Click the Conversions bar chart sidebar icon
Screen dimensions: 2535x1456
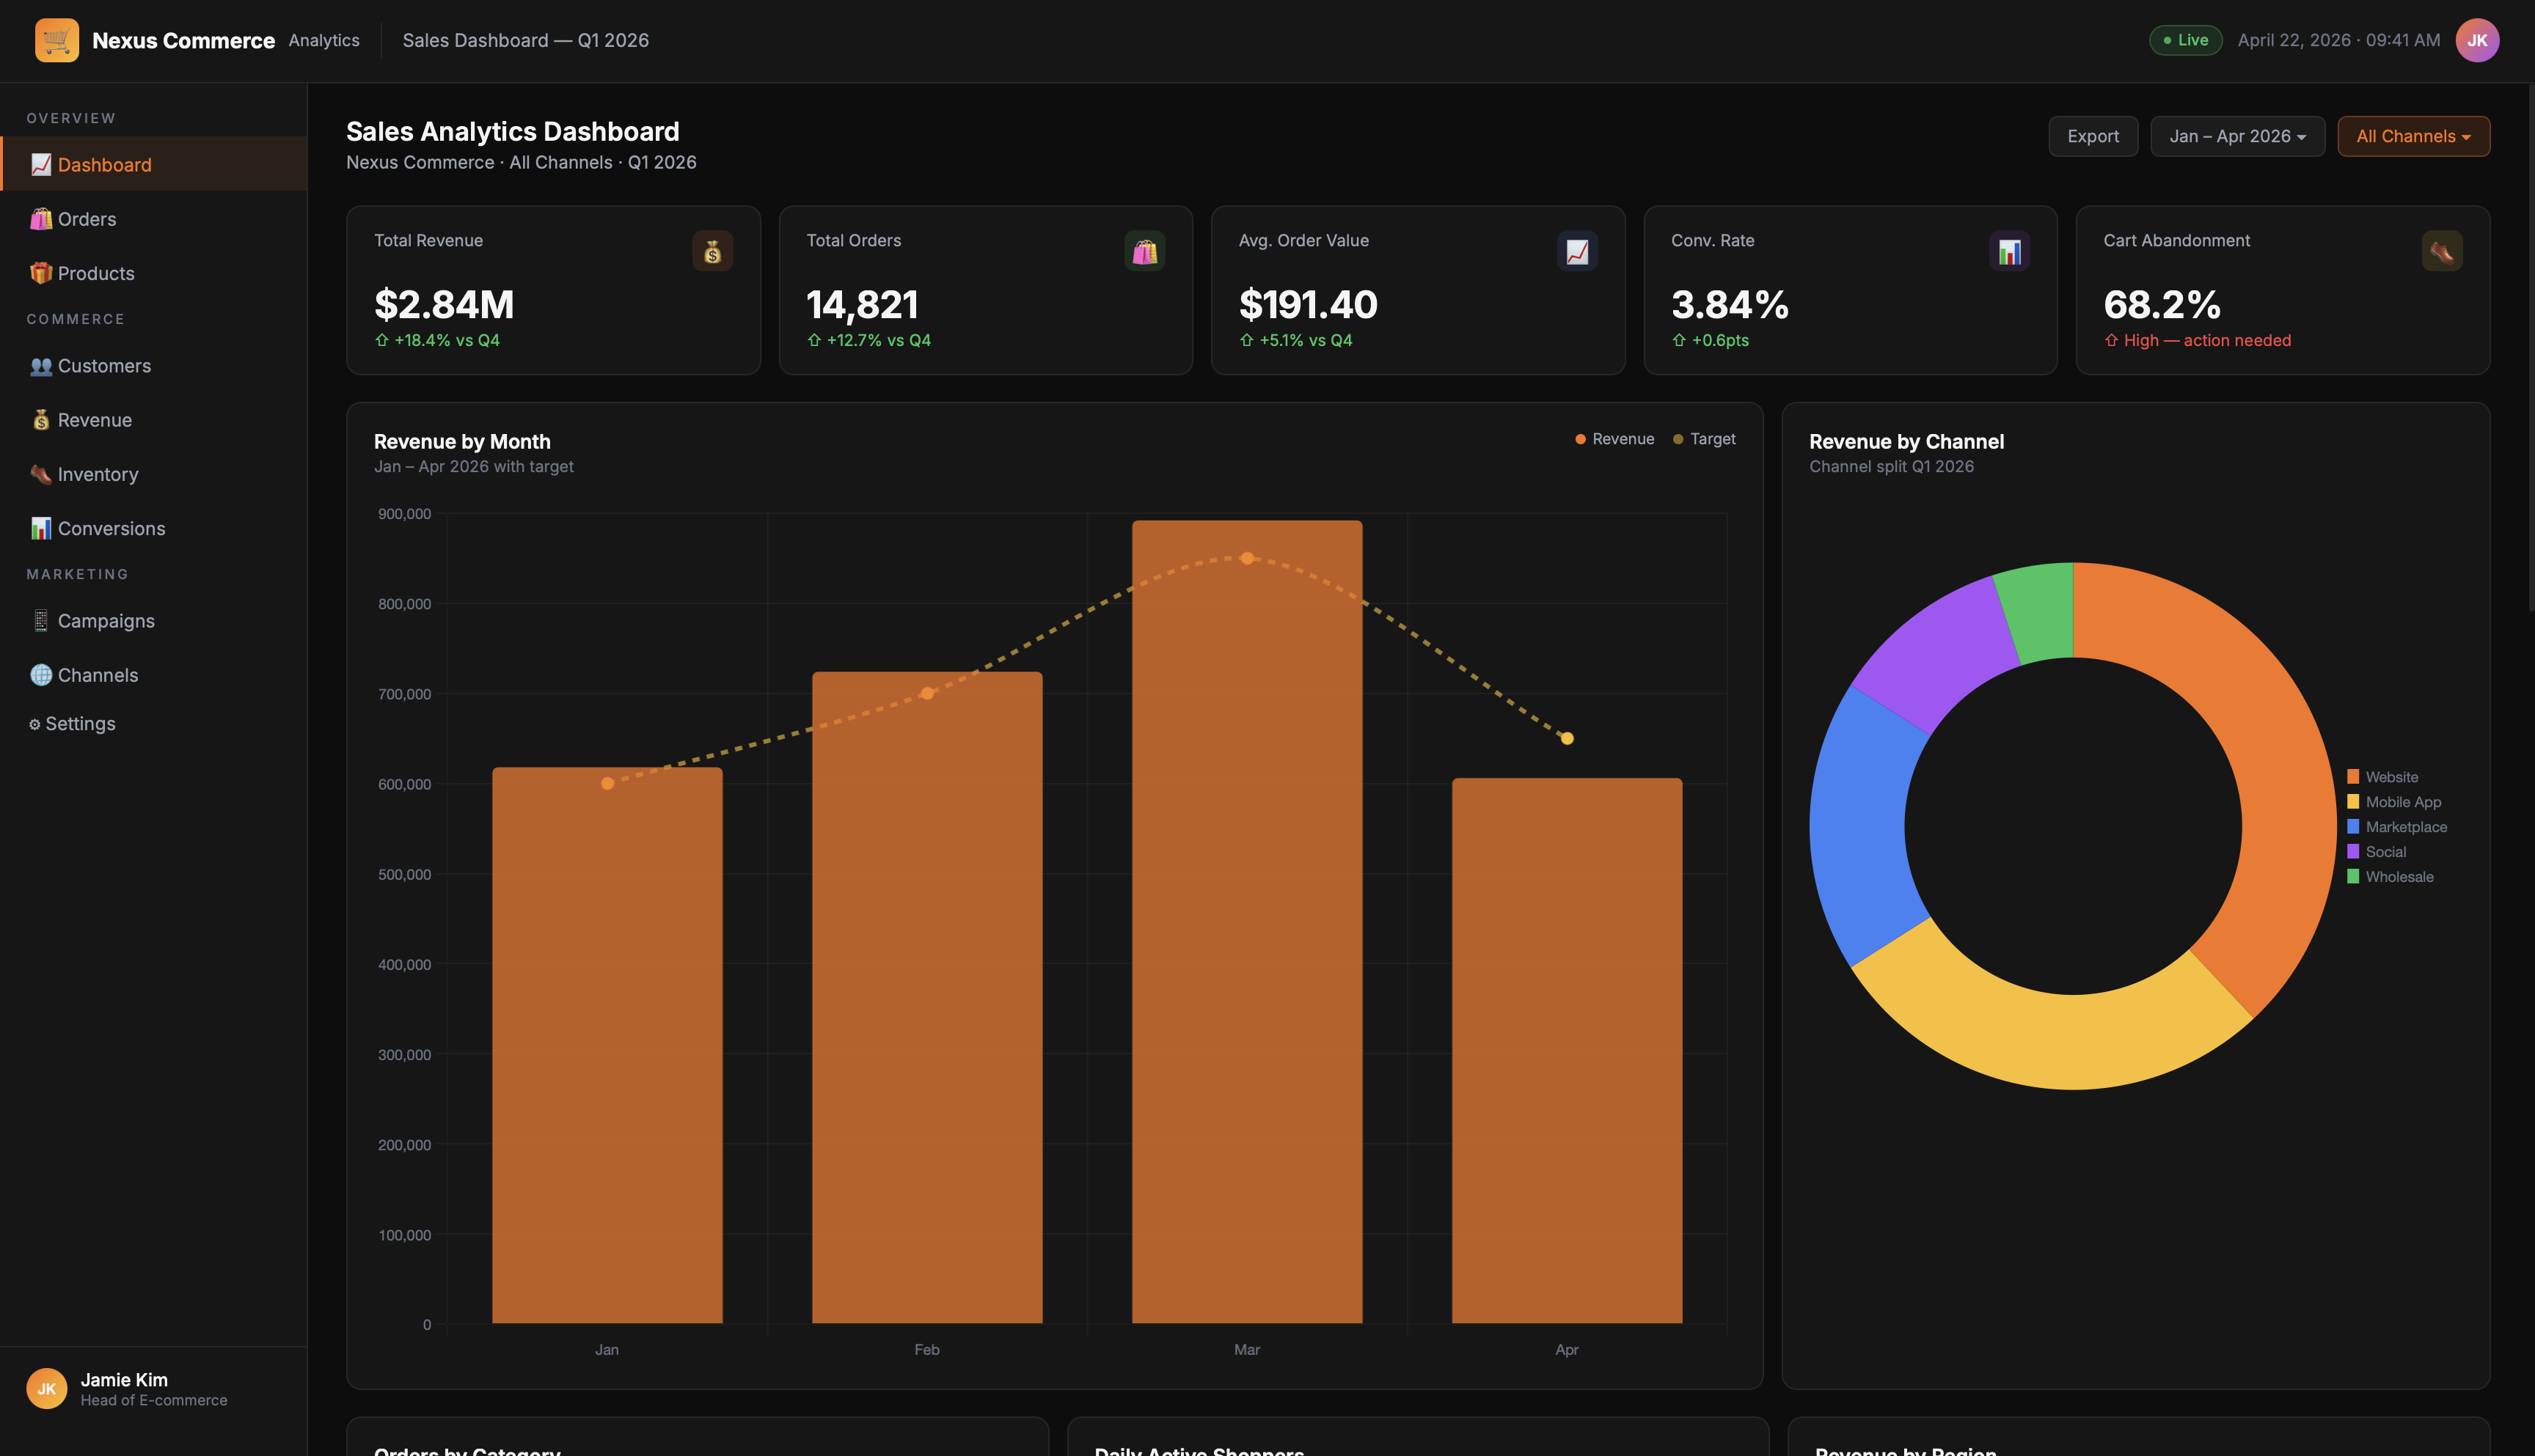(x=41, y=528)
